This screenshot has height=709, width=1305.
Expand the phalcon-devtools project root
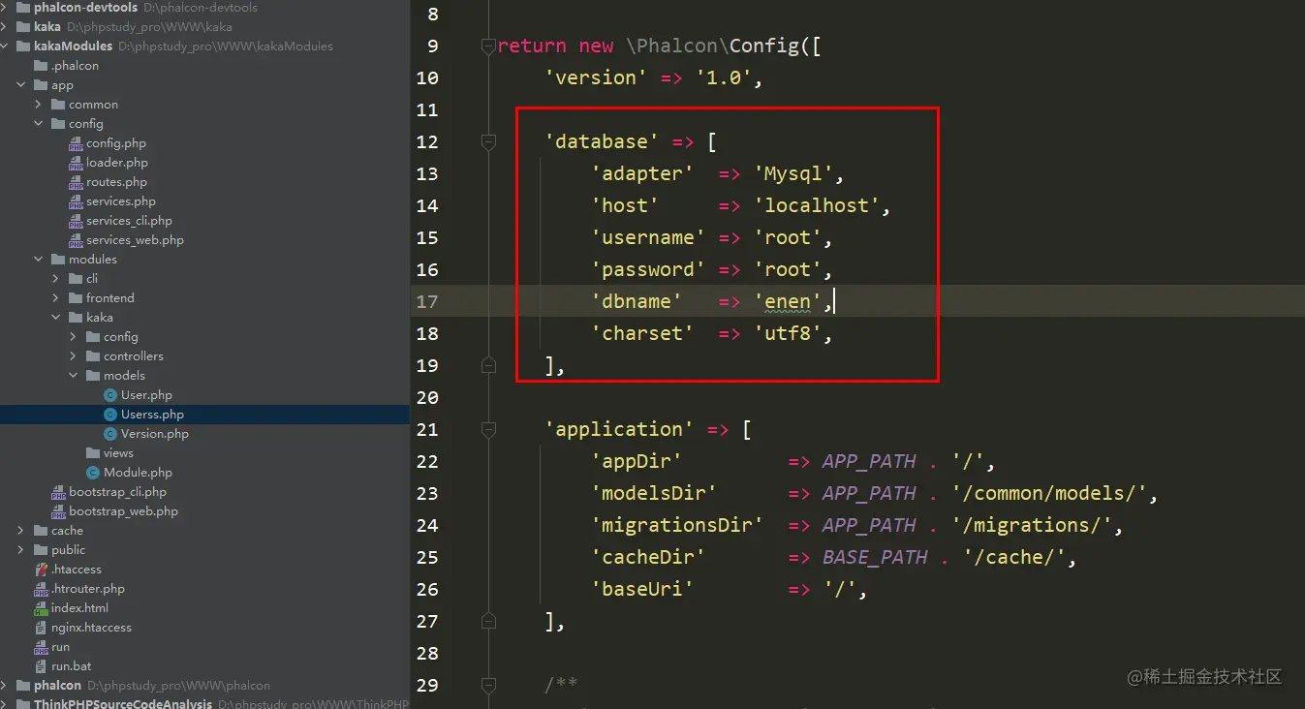coord(5,8)
